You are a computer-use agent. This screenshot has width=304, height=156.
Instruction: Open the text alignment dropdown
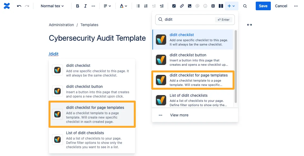click(107, 6)
